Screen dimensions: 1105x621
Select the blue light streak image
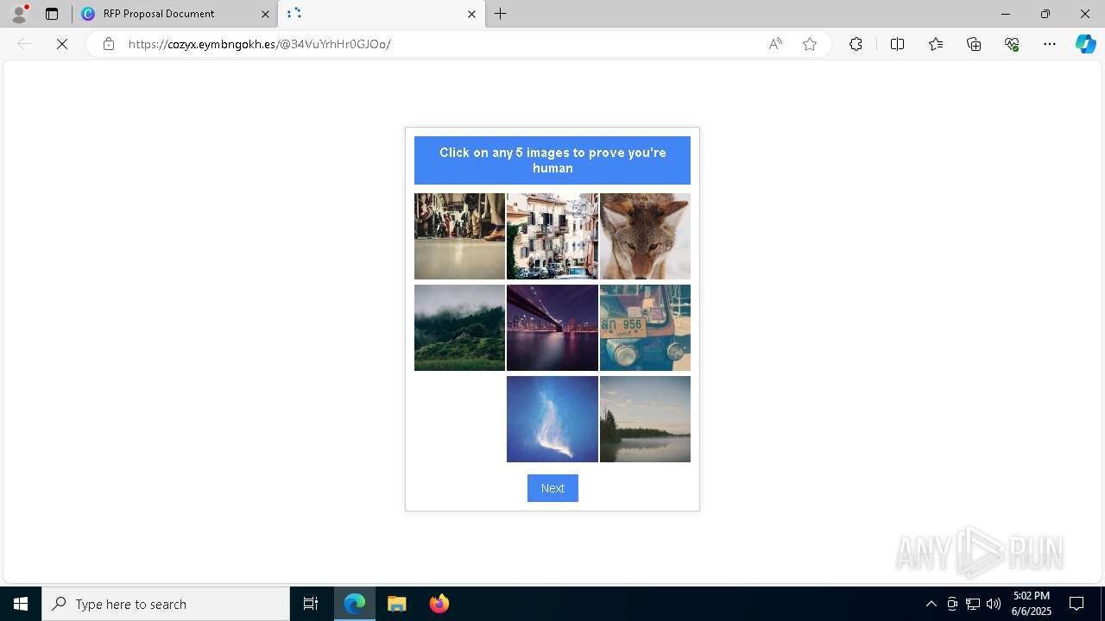552,419
